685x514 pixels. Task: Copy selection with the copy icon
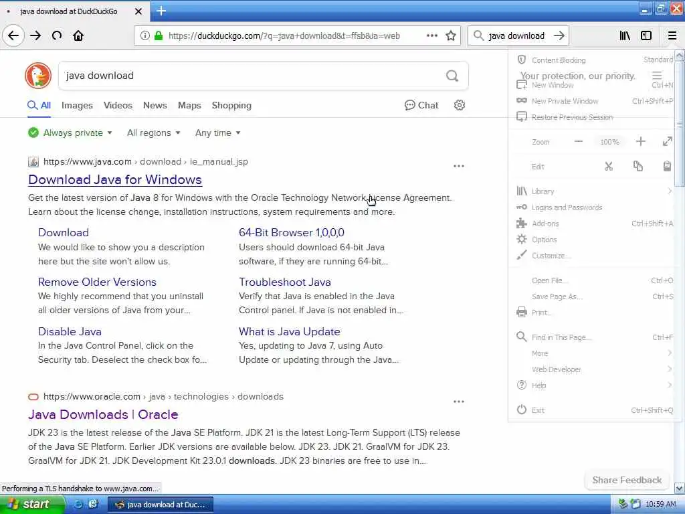pos(638,167)
